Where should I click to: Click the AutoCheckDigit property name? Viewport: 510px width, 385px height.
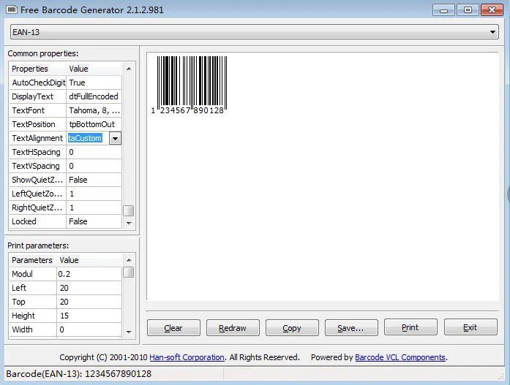pyautogui.click(x=38, y=83)
